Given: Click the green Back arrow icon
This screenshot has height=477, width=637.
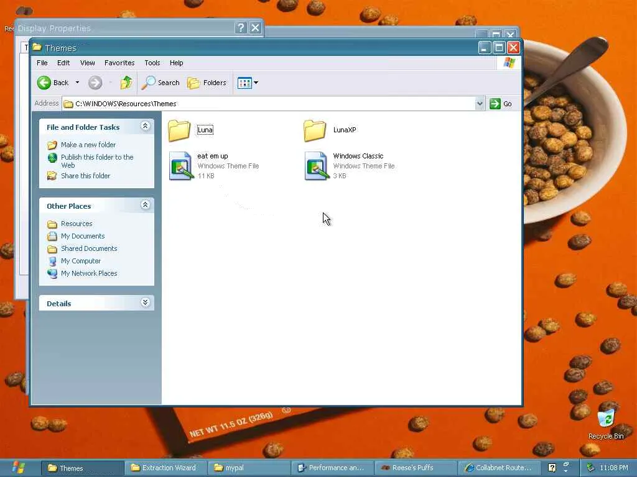Looking at the screenshot, I should (x=44, y=83).
